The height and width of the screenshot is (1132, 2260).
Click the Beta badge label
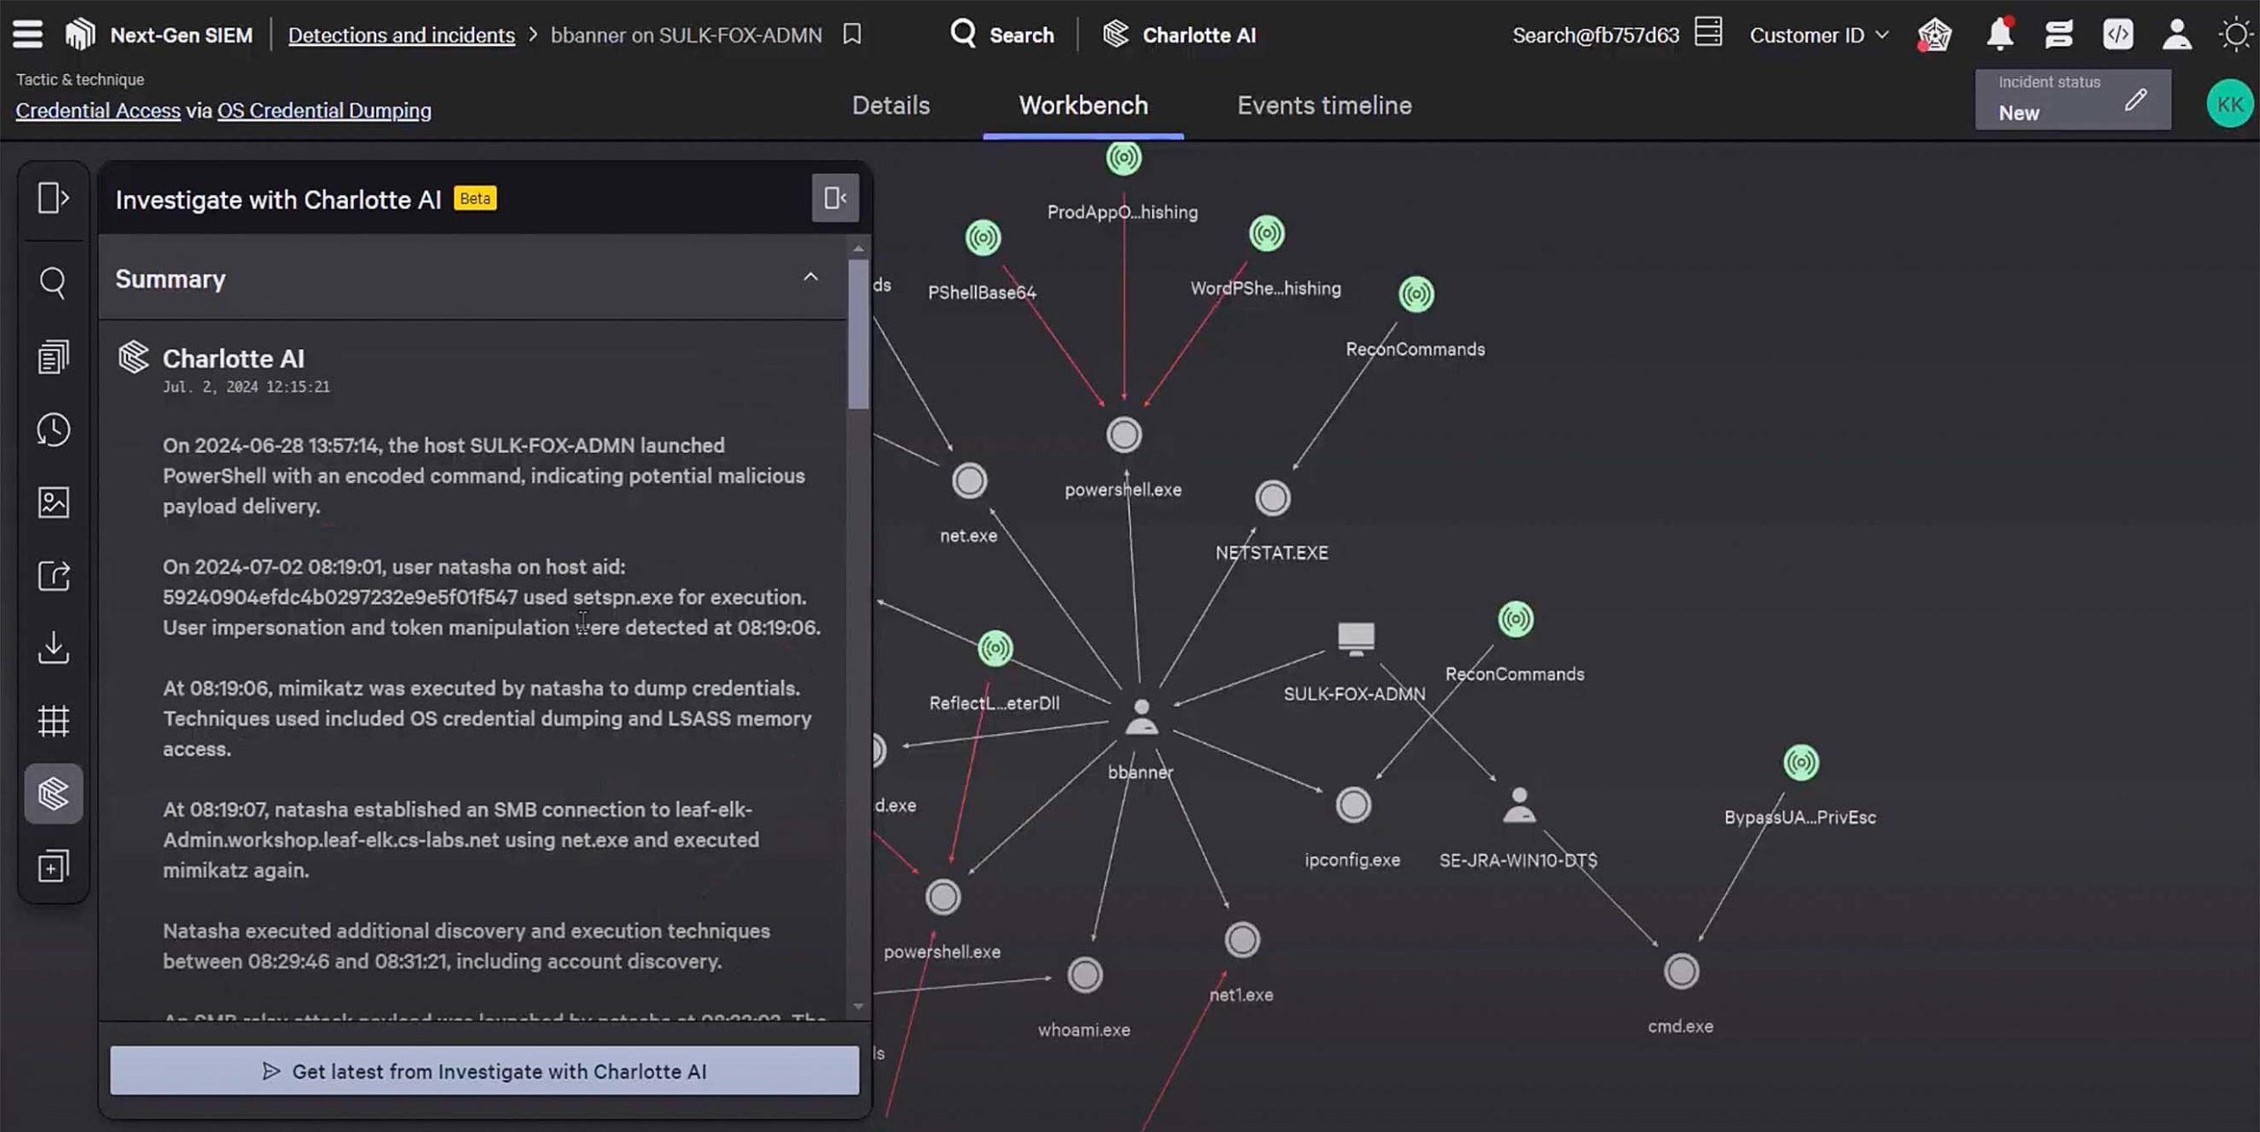pos(475,198)
